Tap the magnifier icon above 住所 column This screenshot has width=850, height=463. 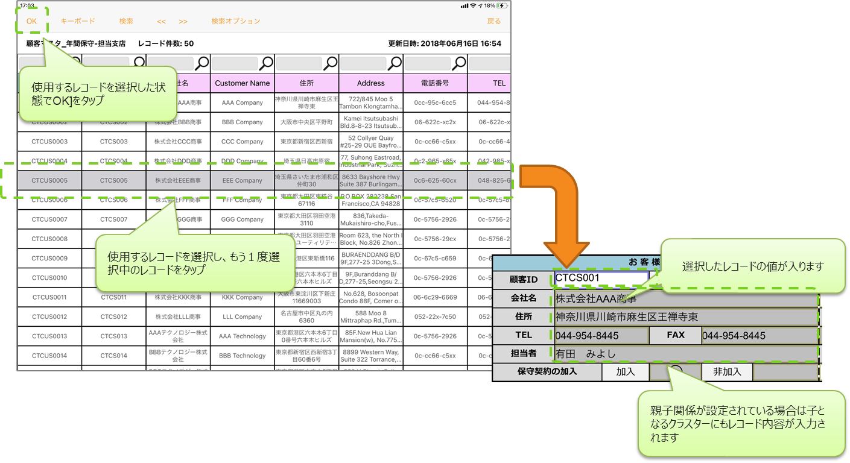[x=331, y=63]
